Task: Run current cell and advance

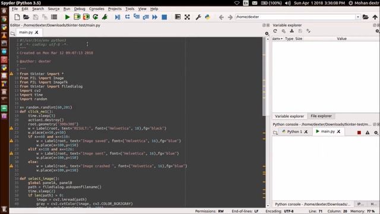Action: 86,17
